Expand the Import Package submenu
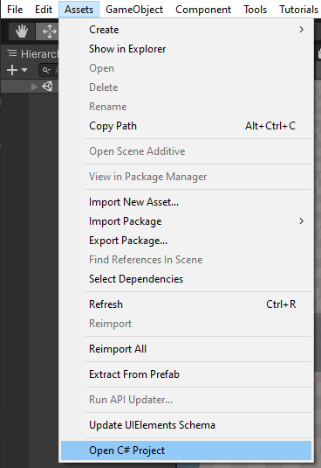The height and width of the screenshot is (468, 321). tap(301, 221)
